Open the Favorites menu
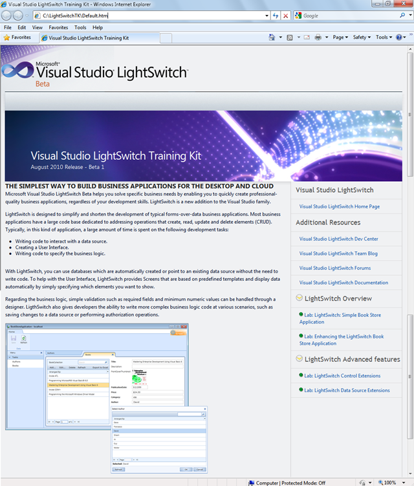414x486 pixels. click(58, 27)
